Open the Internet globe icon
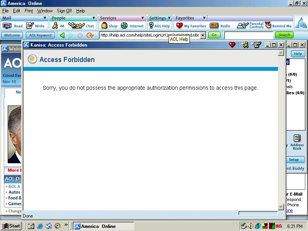Screen dimensions: 308x231 [124, 25]
